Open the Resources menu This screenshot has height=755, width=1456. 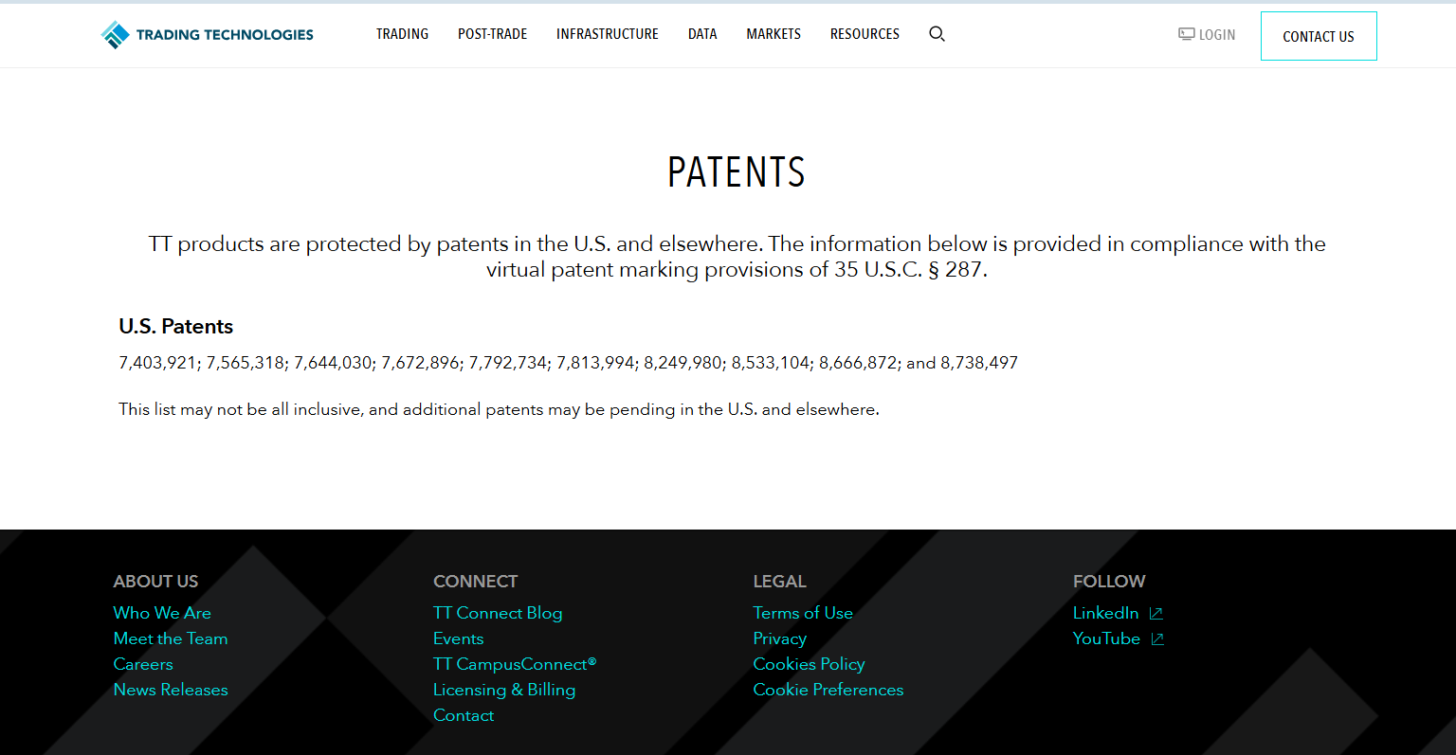pyautogui.click(x=864, y=34)
